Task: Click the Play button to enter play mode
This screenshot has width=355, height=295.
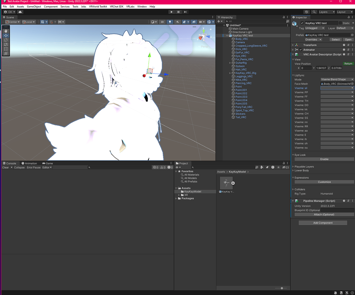Action: click(x=172, y=12)
